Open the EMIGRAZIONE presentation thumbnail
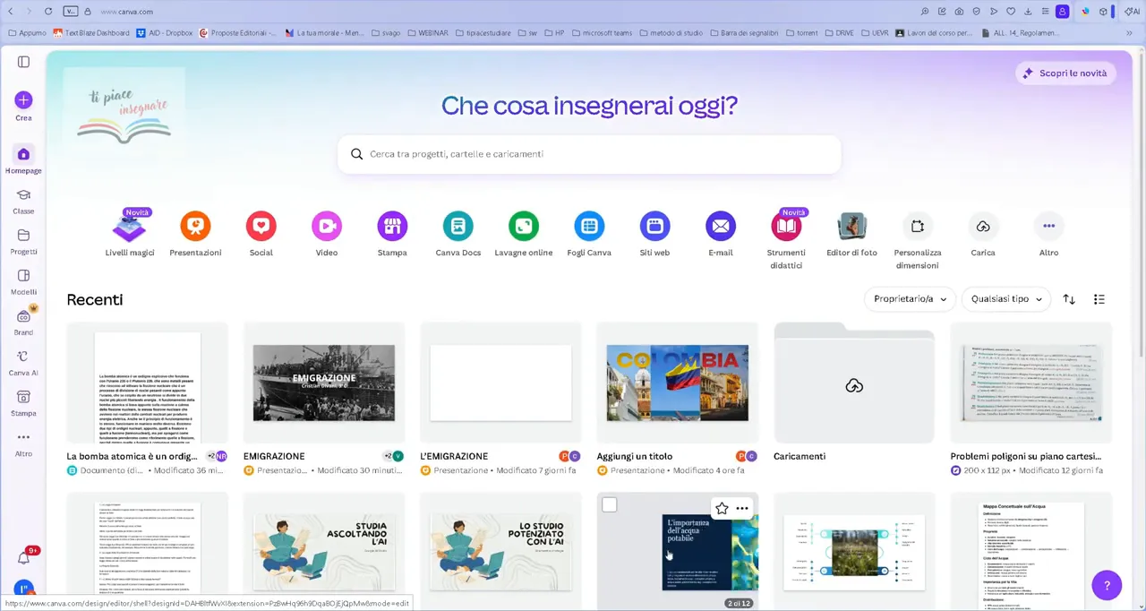The width and height of the screenshot is (1146, 611). coord(323,383)
